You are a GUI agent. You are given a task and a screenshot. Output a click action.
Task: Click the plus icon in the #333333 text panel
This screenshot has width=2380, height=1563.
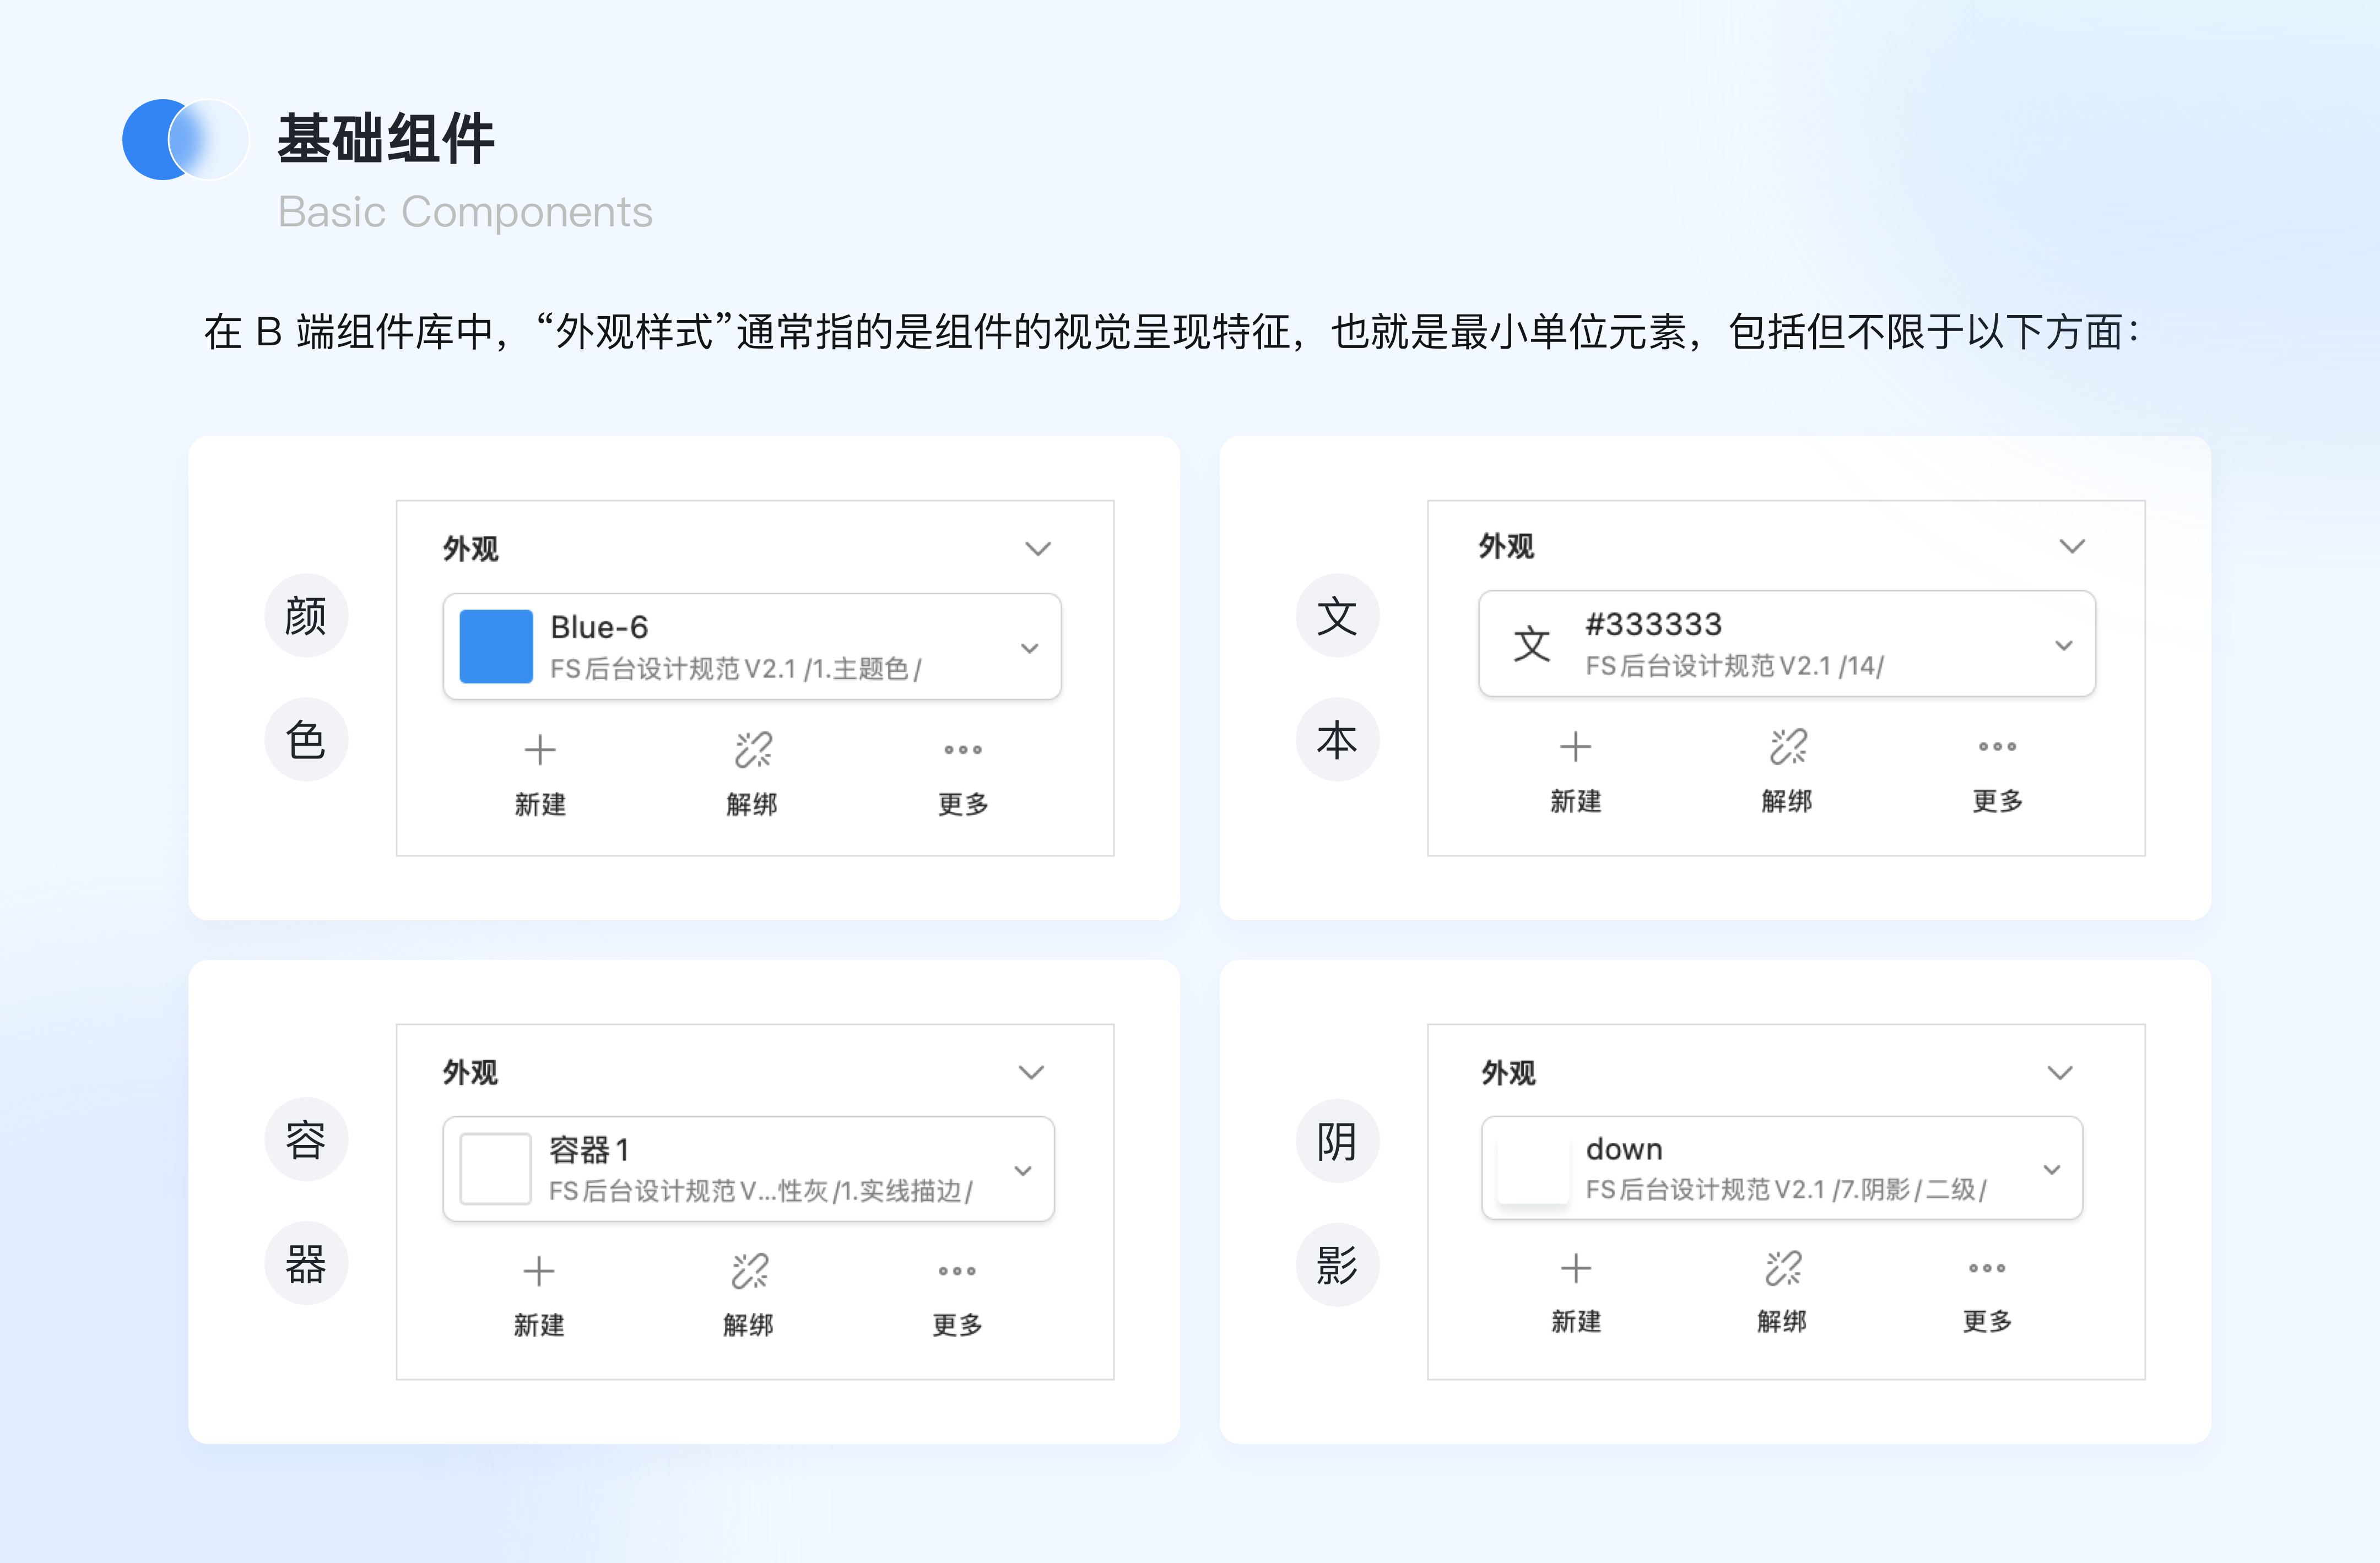coord(1576,746)
